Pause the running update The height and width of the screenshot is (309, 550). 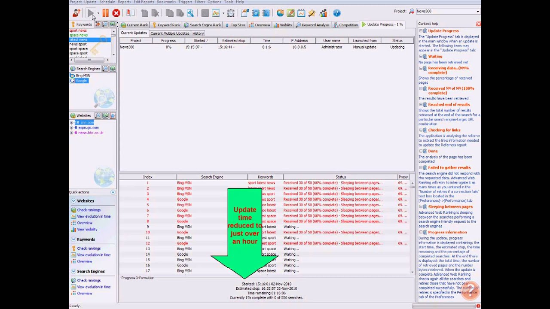[x=106, y=13]
